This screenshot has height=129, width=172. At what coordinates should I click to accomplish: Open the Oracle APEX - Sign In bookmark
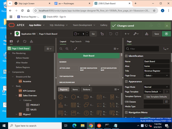[x=54, y=17]
